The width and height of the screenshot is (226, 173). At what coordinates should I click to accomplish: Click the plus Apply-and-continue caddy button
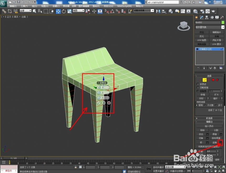coord(104,103)
